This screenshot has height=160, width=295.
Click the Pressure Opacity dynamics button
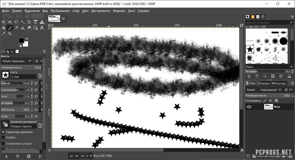point(23,126)
